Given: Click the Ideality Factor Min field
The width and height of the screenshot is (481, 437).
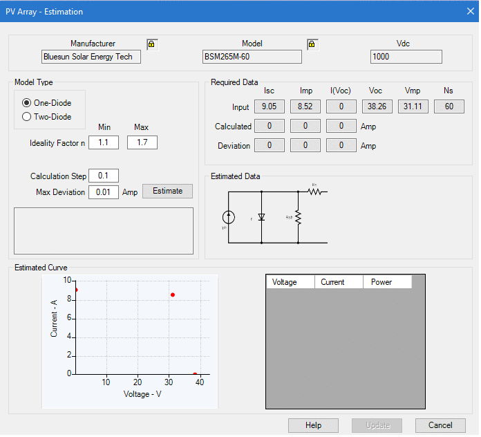Looking at the screenshot, I should pyautogui.click(x=103, y=142).
